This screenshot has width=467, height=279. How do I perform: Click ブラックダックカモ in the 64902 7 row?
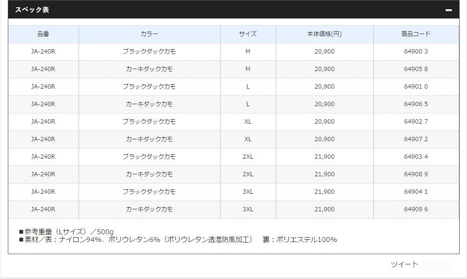click(x=149, y=122)
